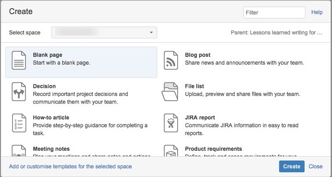332x177 pixels.
Task: Open Add or customise templates link
Action: point(71,166)
